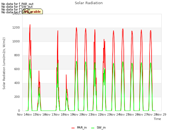Click the 'No data for f_SW_out' message
The height and width of the screenshot is (133, 178).
17,7
